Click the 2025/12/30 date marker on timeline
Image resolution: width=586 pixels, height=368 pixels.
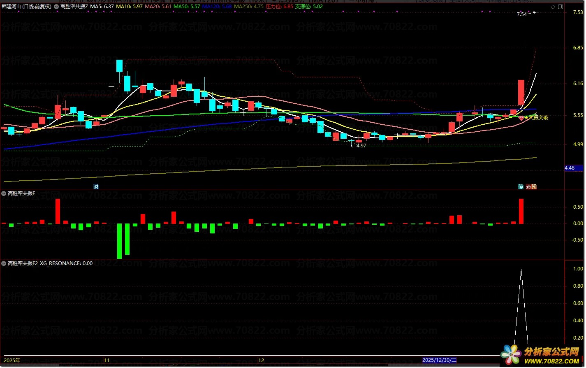[439, 361]
